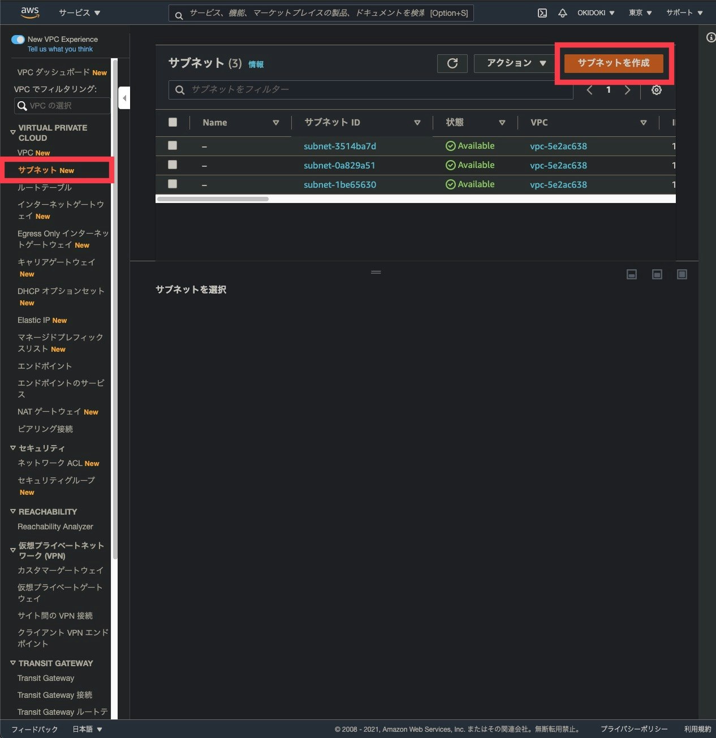Open the サービス dropdown menu
716x738 pixels.
(x=79, y=12)
